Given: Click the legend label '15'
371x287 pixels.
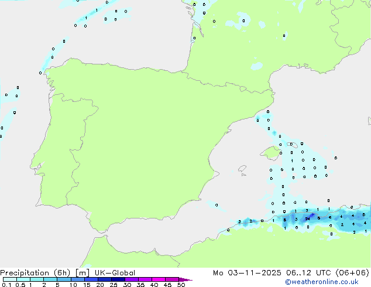Looking at the screenshot, I should [x=87, y=285].
